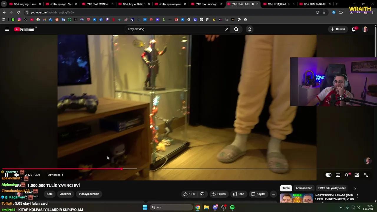377x212 pixels.
Task: Open Chrome apps grid shortcut
Action: point(4,20)
